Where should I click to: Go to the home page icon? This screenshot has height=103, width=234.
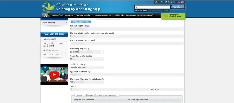pyautogui.click(x=46, y=16)
